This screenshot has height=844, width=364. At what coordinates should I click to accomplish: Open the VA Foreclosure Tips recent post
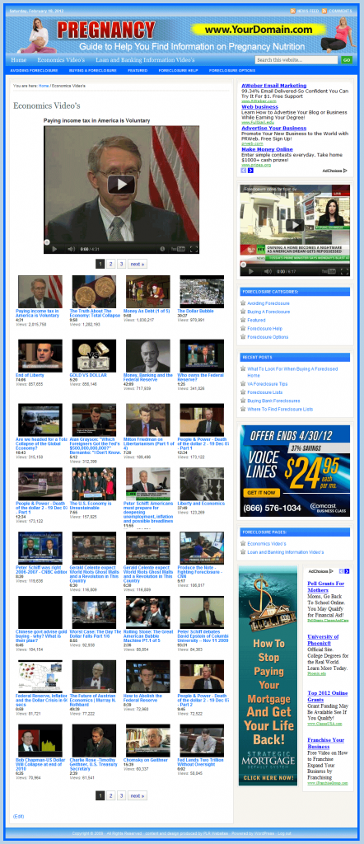point(267,384)
